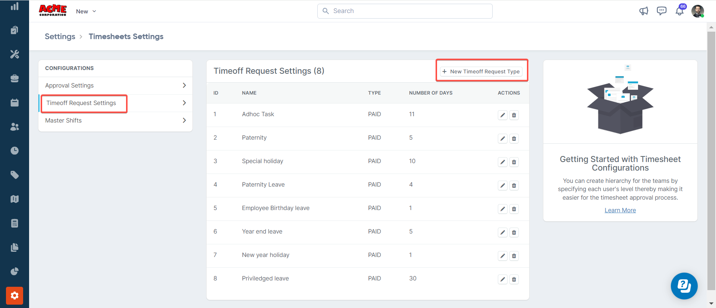Delete the Paternity timeoff type
Image resolution: width=716 pixels, height=308 pixels.
coord(514,139)
